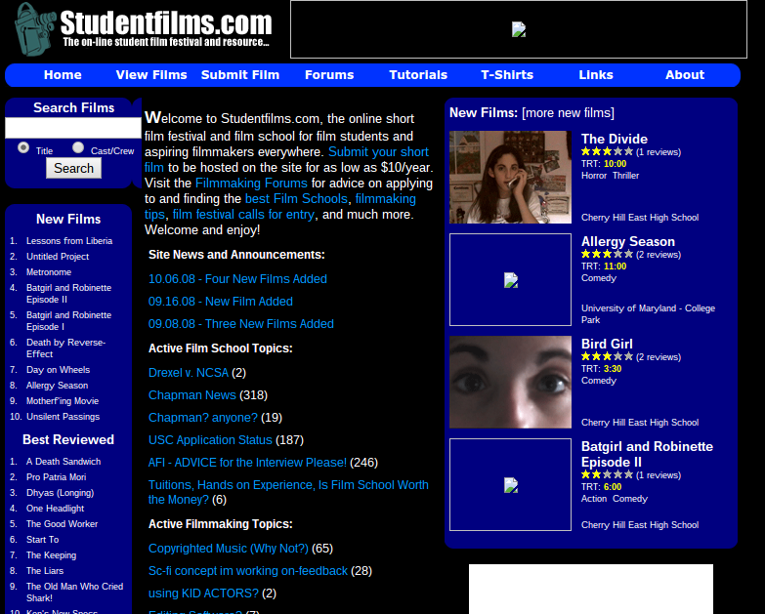The image size is (765, 614).
Task: Open Allergy Season title in New Films panel
Action: click(x=628, y=241)
